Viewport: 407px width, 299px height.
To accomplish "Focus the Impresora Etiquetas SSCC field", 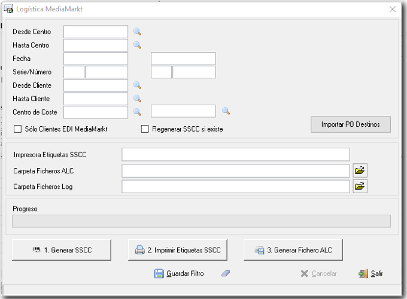I will [x=236, y=154].
